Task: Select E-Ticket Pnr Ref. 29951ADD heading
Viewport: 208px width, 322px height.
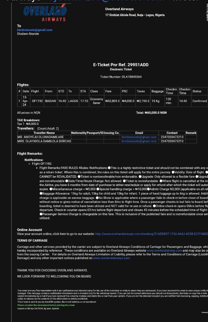Action: coord(121,65)
